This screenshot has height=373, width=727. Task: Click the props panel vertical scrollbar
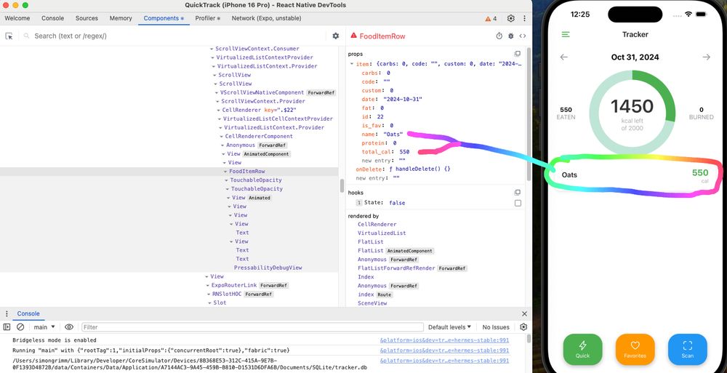[529, 113]
